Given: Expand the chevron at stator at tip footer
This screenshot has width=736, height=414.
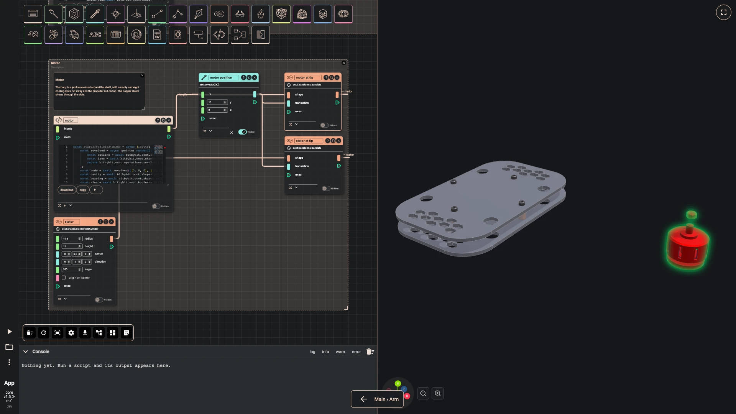Looking at the screenshot, I should pos(296,187).
